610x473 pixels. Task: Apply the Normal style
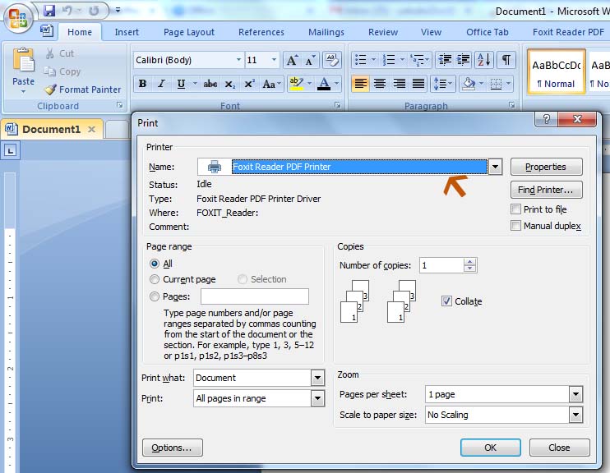(x=556, y=72)
